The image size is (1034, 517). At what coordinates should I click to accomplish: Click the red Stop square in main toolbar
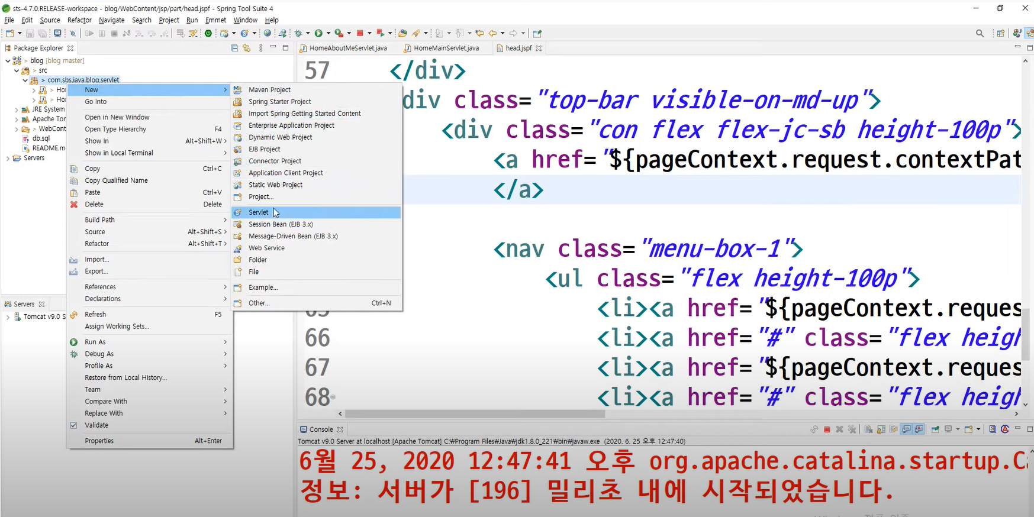360,33
